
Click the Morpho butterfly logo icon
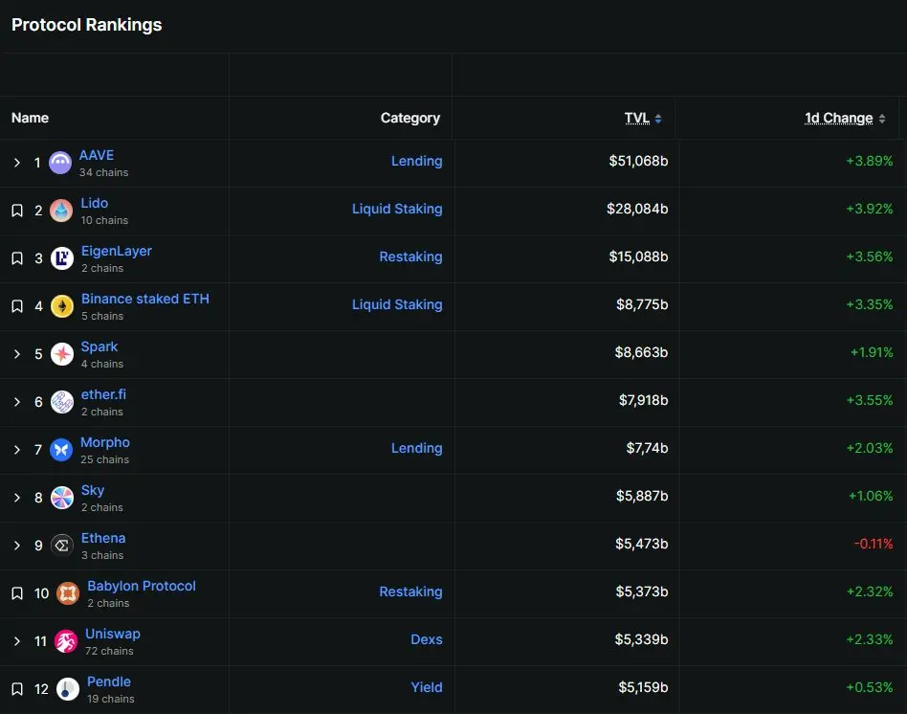point(60,450)
